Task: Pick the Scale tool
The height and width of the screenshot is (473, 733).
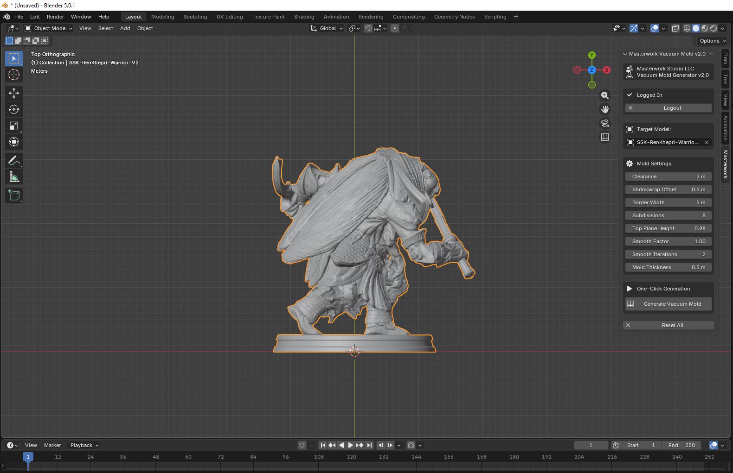Action: 14,126
